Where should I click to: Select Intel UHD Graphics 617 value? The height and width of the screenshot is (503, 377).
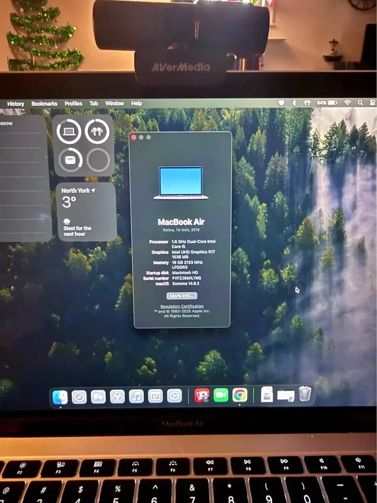[193, 255]
